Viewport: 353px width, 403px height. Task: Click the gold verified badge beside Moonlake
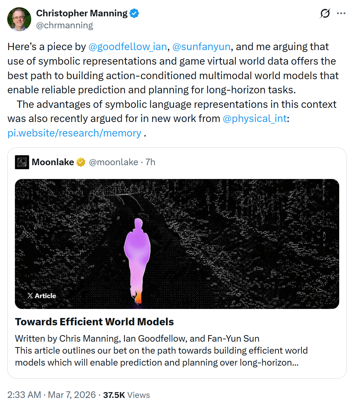(81, 162)
